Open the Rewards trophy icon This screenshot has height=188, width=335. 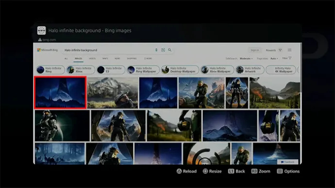280,50
